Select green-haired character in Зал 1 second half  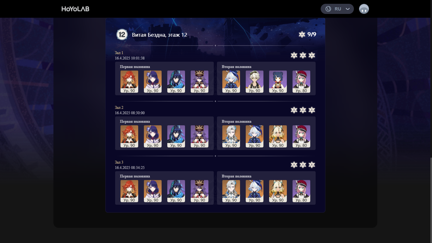pyautogui.click(x=255, y=82)
